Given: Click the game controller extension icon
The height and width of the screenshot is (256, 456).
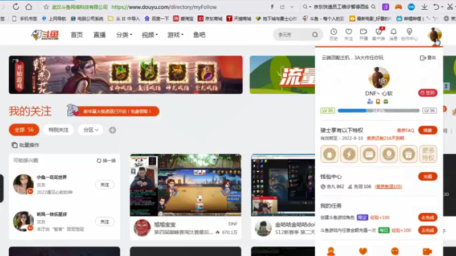Looking at the screenshot, I should 398,7.
